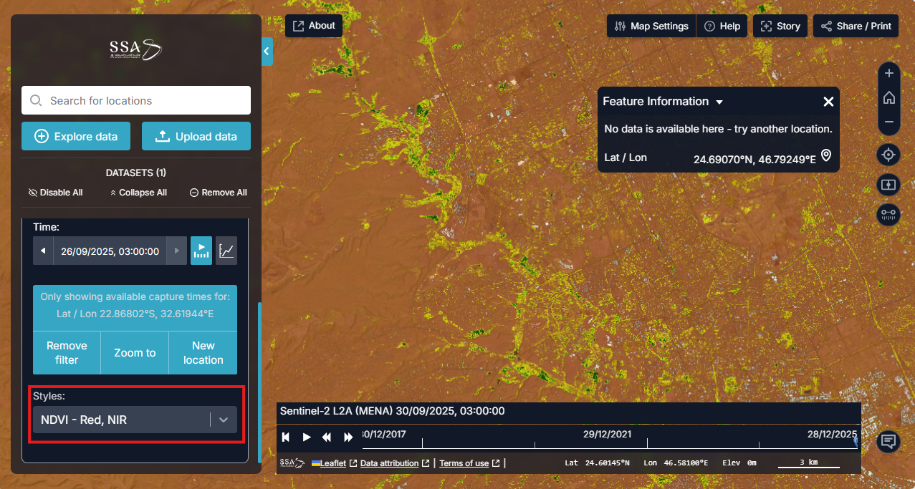
Task: Open the Styles dropdown NDVI - Red, NIR
Action: [135, 420]
